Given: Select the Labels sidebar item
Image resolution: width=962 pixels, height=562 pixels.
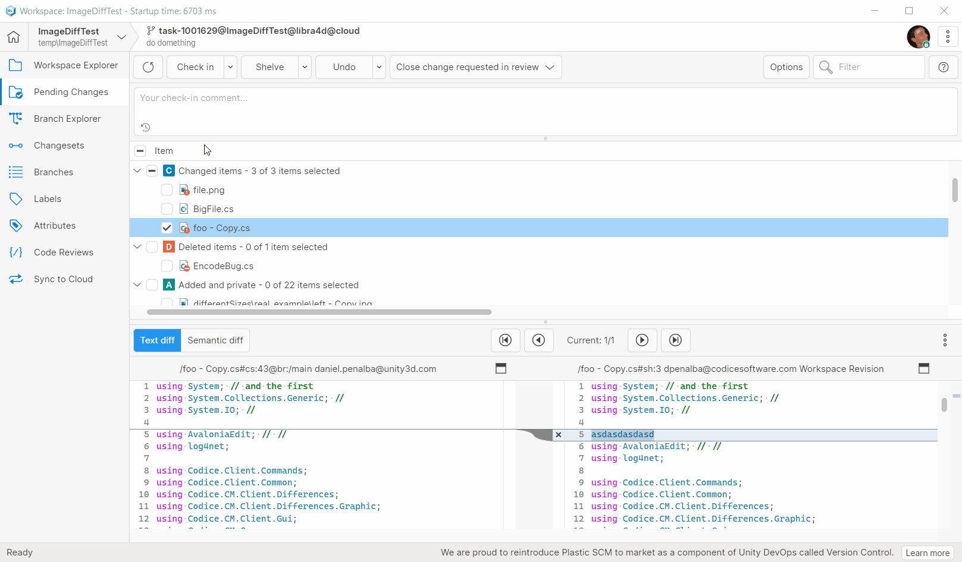Looking at the screenshot, I should tap(46, 198).
